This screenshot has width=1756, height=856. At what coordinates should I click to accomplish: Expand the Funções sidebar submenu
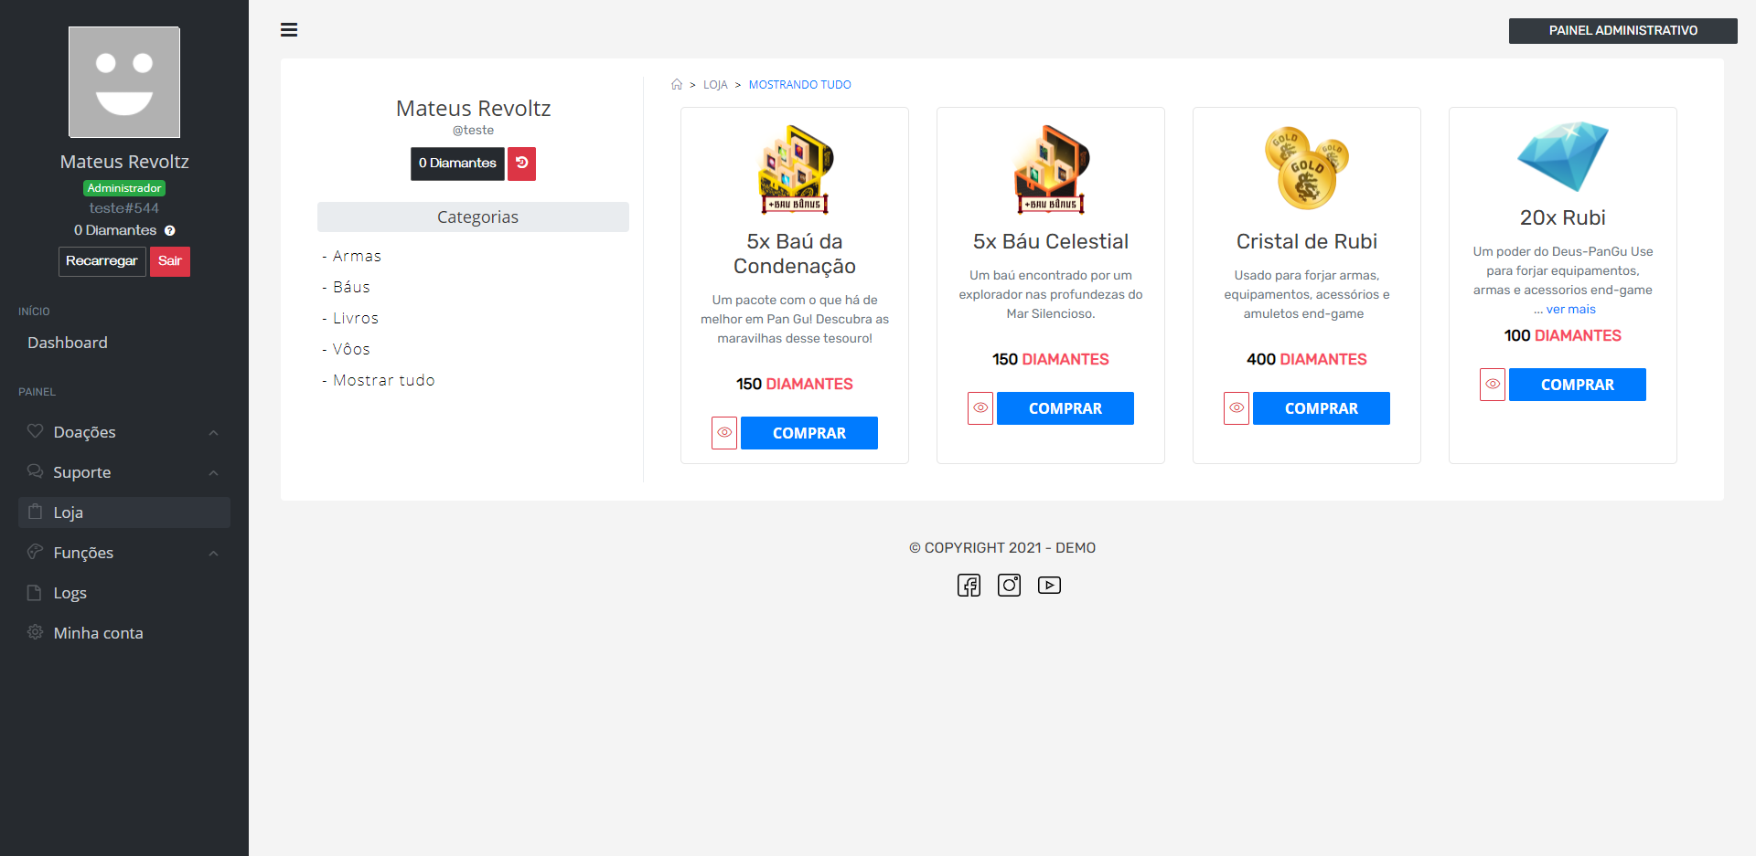coord(124,553)
